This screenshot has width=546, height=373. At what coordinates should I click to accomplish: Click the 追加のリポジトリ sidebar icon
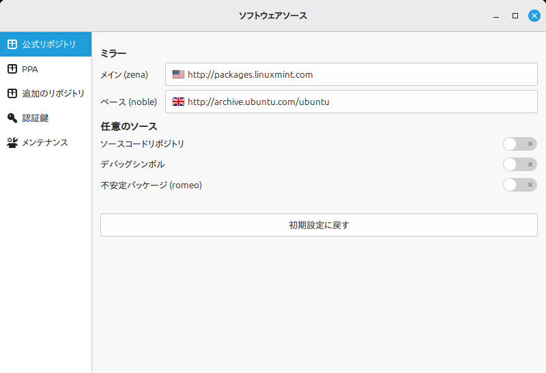click(x=12, y=93)
